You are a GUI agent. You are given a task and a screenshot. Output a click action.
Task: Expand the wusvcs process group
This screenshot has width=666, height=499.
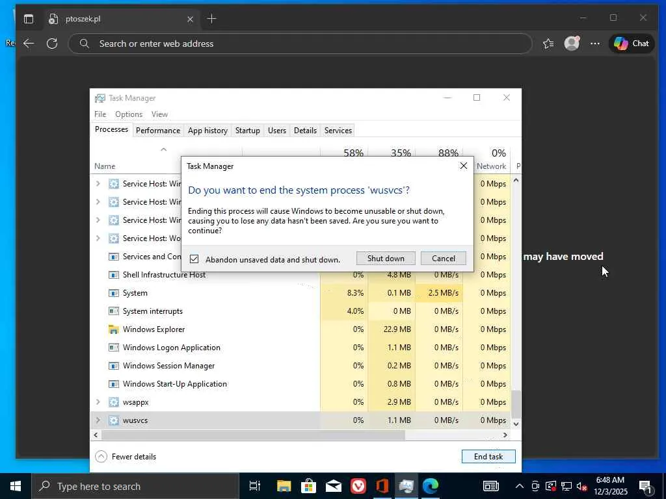coord(98,420)
